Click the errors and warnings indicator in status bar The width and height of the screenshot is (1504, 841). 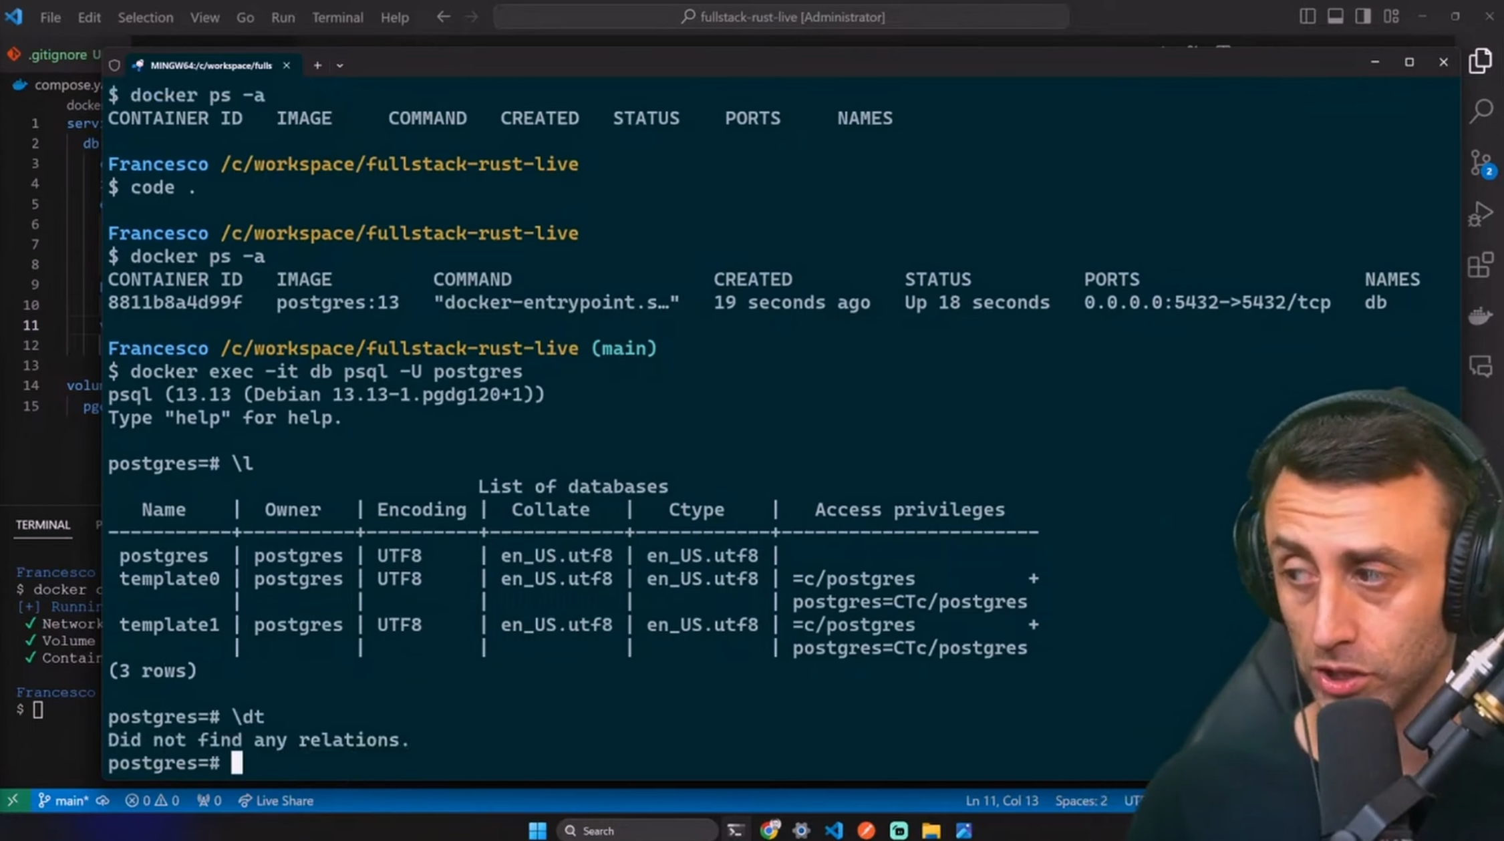coord(152,800)
